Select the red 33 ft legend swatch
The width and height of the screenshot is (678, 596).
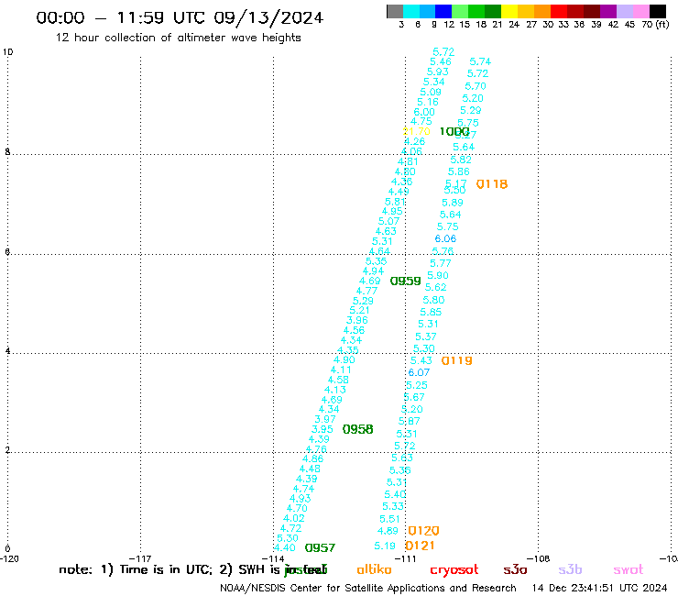point(559,11)
